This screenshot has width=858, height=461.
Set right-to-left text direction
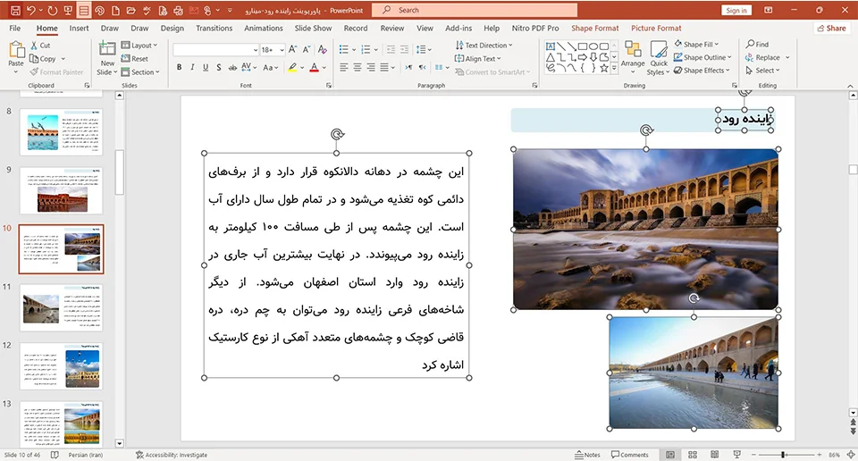click(x=422, y=67)
